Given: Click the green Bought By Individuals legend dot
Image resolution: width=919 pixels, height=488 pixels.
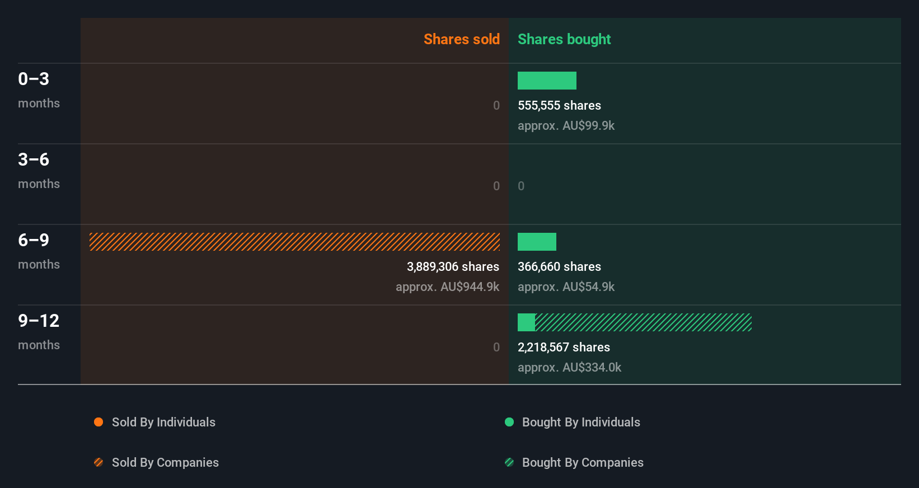Looking at the screenshot, I should click(509, 422).
